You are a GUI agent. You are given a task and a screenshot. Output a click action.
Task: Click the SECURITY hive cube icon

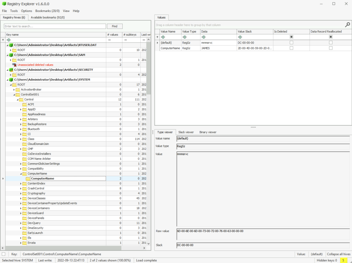pos(11,70)
